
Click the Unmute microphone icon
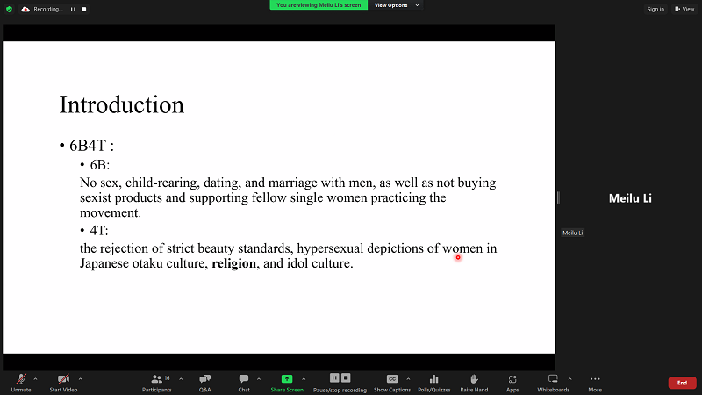pyautogui.click(x=20, y=379)
